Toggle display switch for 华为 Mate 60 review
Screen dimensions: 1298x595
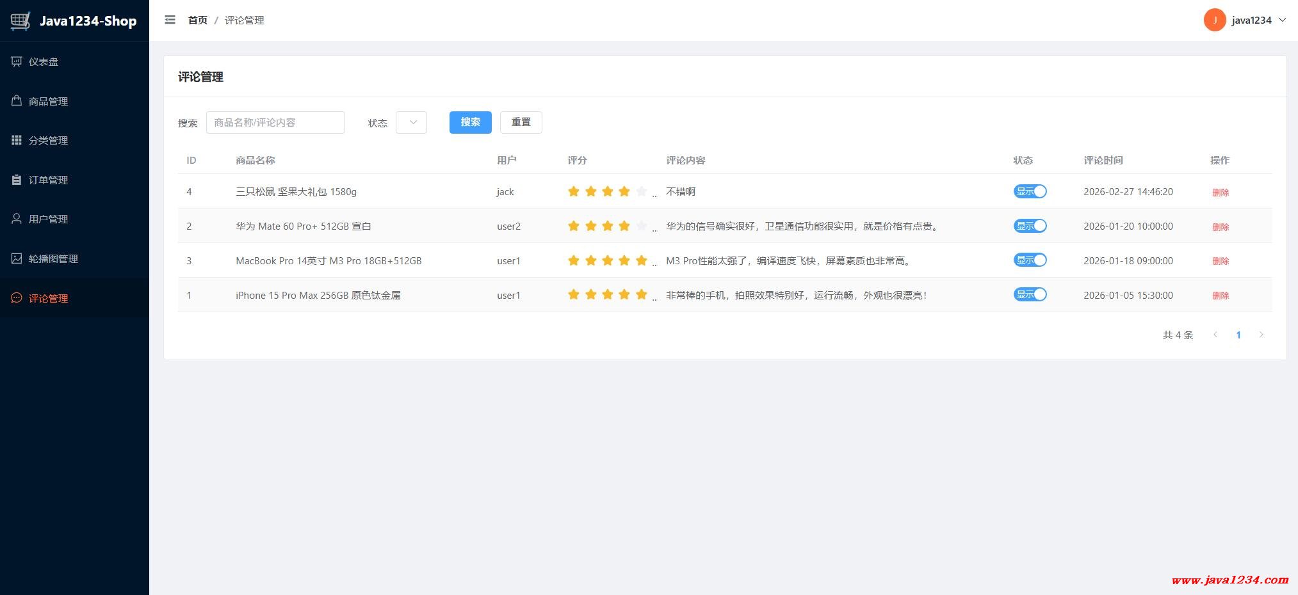click(1030, 226)
